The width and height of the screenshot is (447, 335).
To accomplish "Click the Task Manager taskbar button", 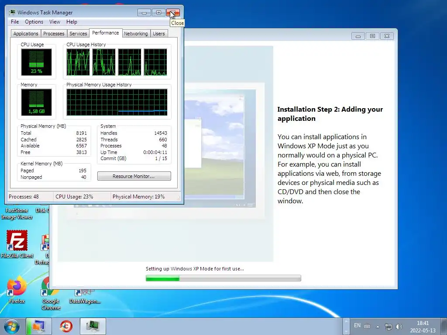I will coord(93,326).
